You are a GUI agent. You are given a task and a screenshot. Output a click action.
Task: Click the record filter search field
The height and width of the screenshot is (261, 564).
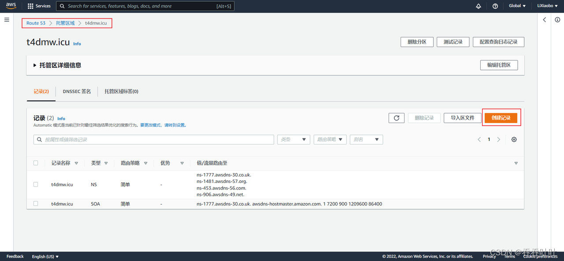154,139
